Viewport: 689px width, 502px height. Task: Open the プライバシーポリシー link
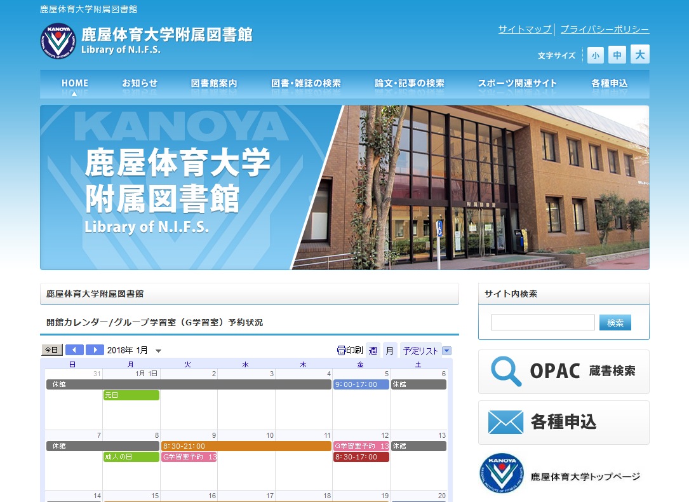click(x=605, y=29)
